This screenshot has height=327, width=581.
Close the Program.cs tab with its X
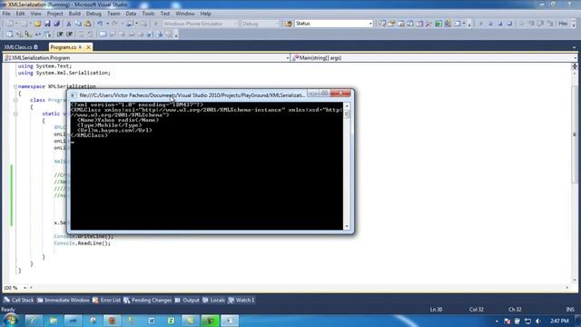coord(89,47)
